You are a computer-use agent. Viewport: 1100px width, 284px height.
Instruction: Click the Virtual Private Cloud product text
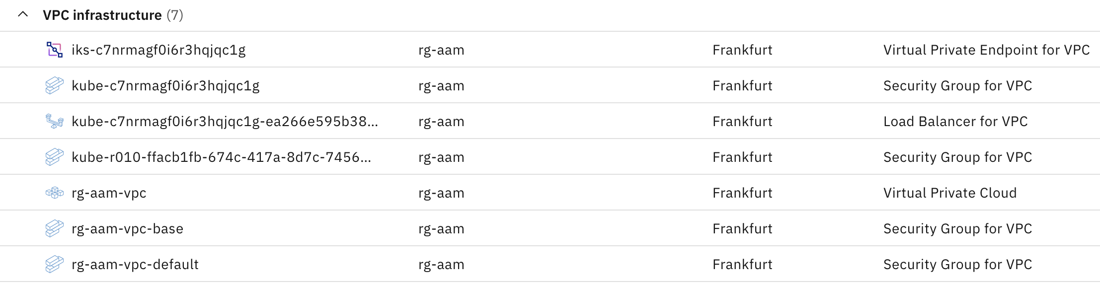pos(949,193)
